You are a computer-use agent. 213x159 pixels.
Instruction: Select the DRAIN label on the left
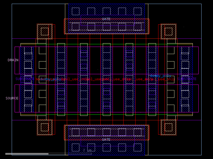click(x=13, y=60)
